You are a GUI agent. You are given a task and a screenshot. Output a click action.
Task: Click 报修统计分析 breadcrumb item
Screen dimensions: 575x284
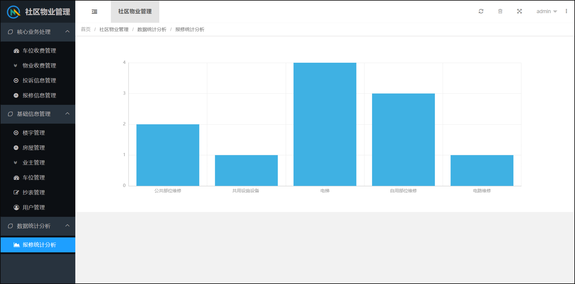pos(190,29)
